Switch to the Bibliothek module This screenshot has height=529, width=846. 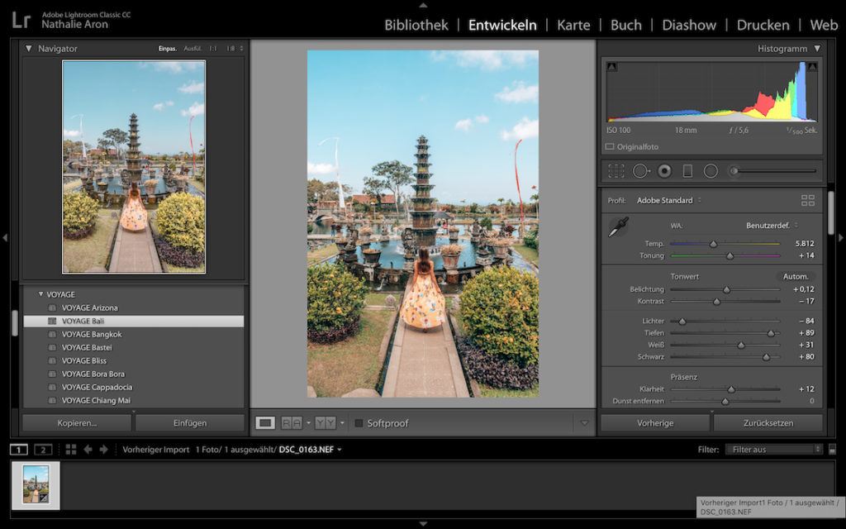click(416, 25)
